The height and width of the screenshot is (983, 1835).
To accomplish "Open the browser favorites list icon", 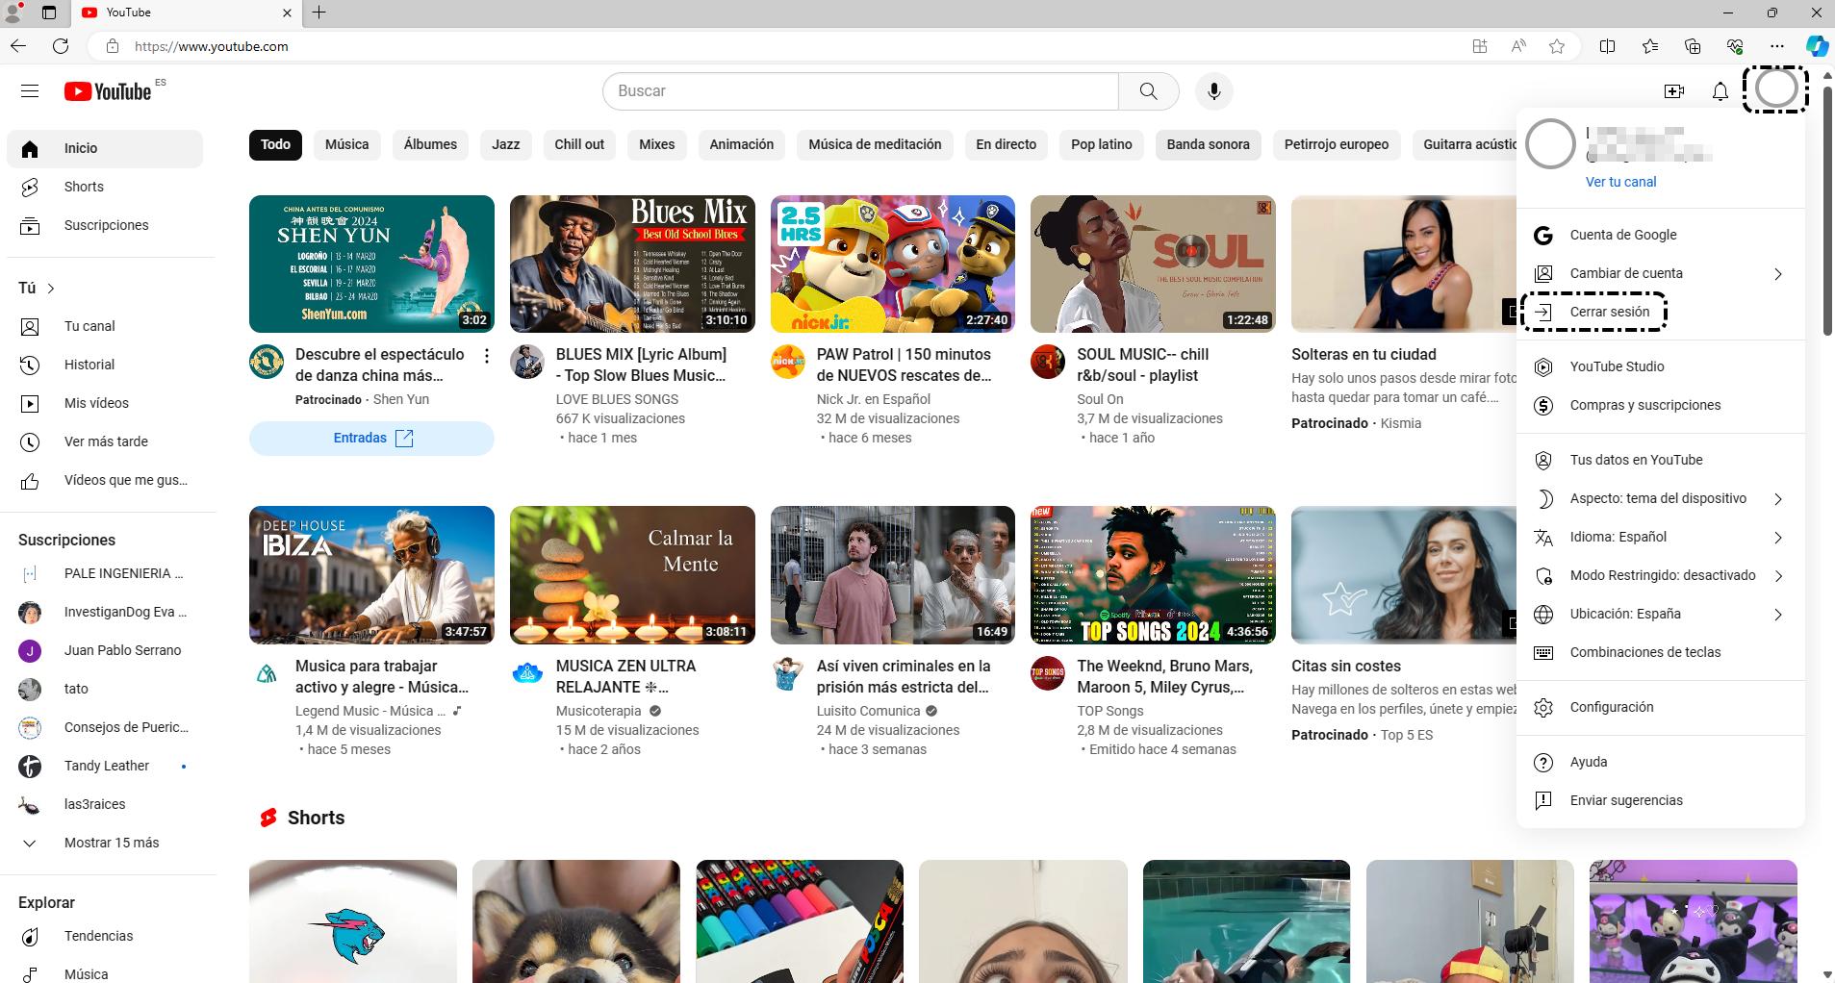I will coord(1650,45).
